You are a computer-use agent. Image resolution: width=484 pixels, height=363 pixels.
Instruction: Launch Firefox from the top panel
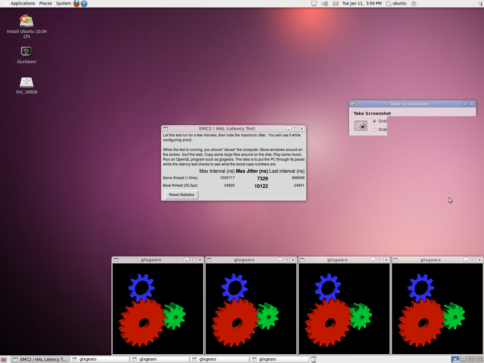point(77,4)
